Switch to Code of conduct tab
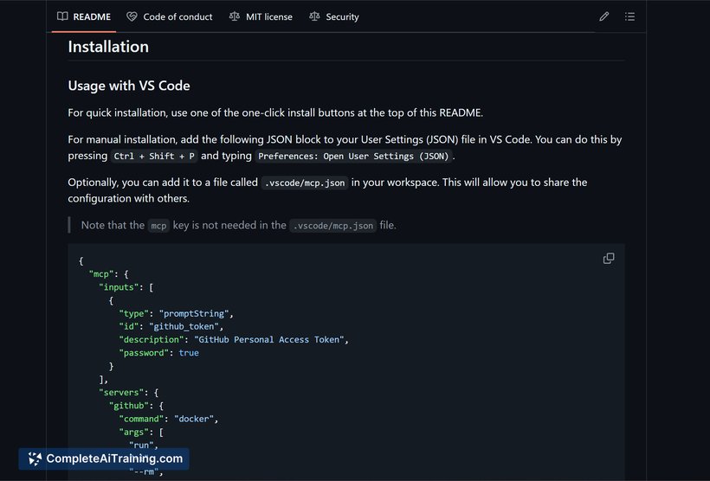The height and width of the screenshot is (481, 710). pos(170,16)
